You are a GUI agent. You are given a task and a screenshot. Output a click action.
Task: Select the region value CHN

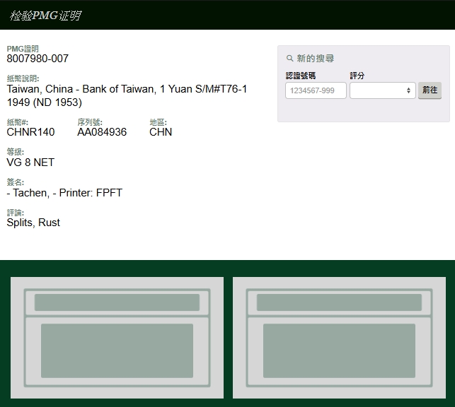point(161,132)
